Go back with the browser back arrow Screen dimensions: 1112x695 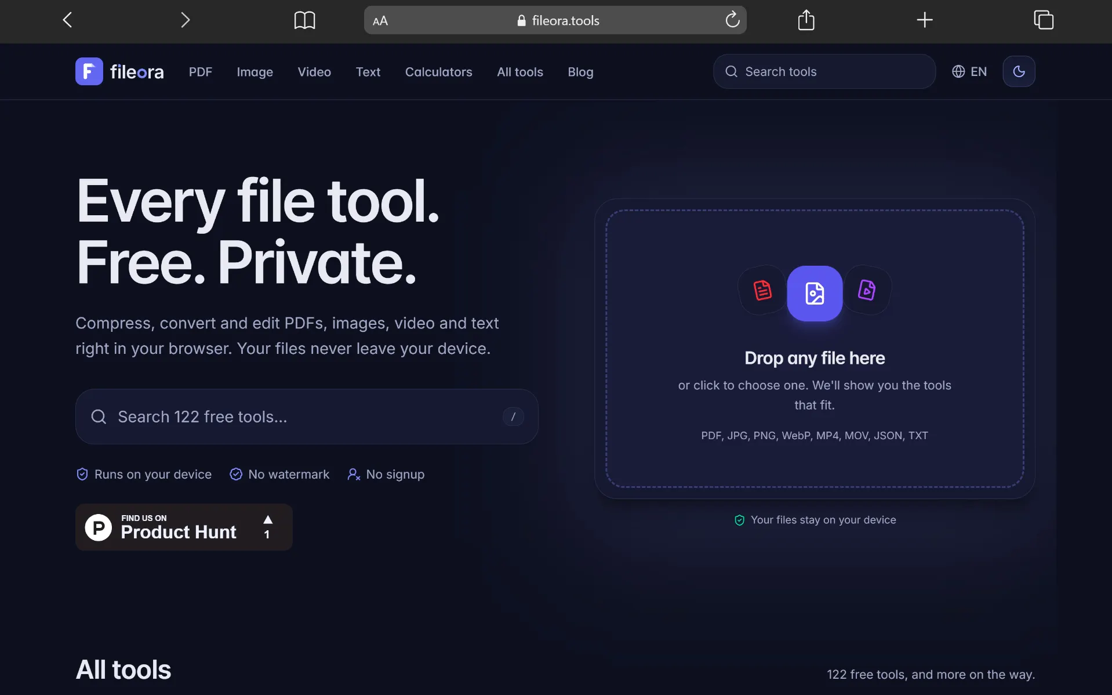click(x=67, y=20)
